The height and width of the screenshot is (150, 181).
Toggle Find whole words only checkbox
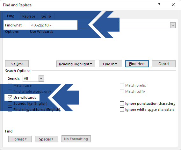coord(10,91)
